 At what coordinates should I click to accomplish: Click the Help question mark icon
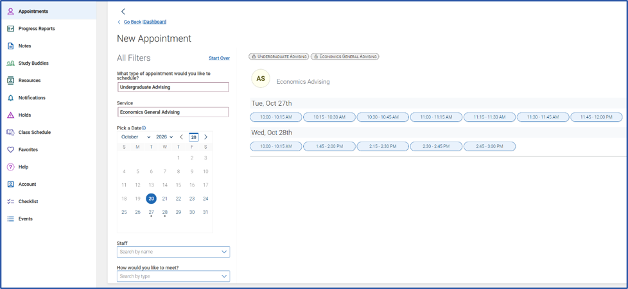pos(11,167)
